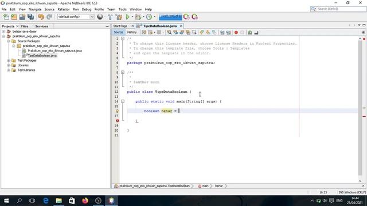This screenshot has width=367, height=206.
Task: Click the blue memory usage bar
Action: (170, 17)
